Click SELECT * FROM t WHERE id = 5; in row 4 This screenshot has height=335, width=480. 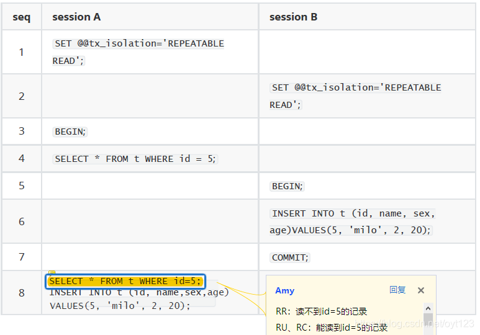[x=135, y=159]
